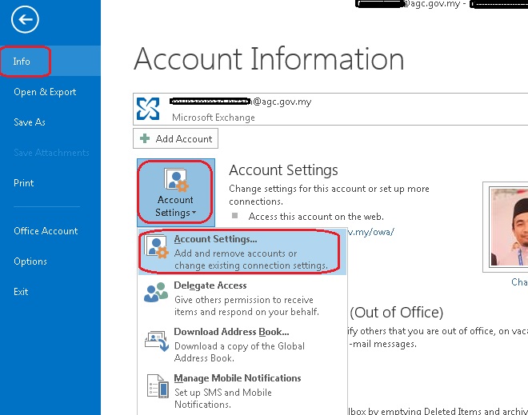The height and width of the screenshot is (415, 528).
Task: Select the Info tab
Action: pos(50,62)
